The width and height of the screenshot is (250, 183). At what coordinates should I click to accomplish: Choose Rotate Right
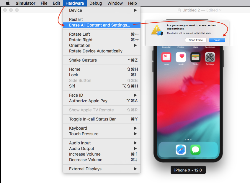tap(102, 40)
